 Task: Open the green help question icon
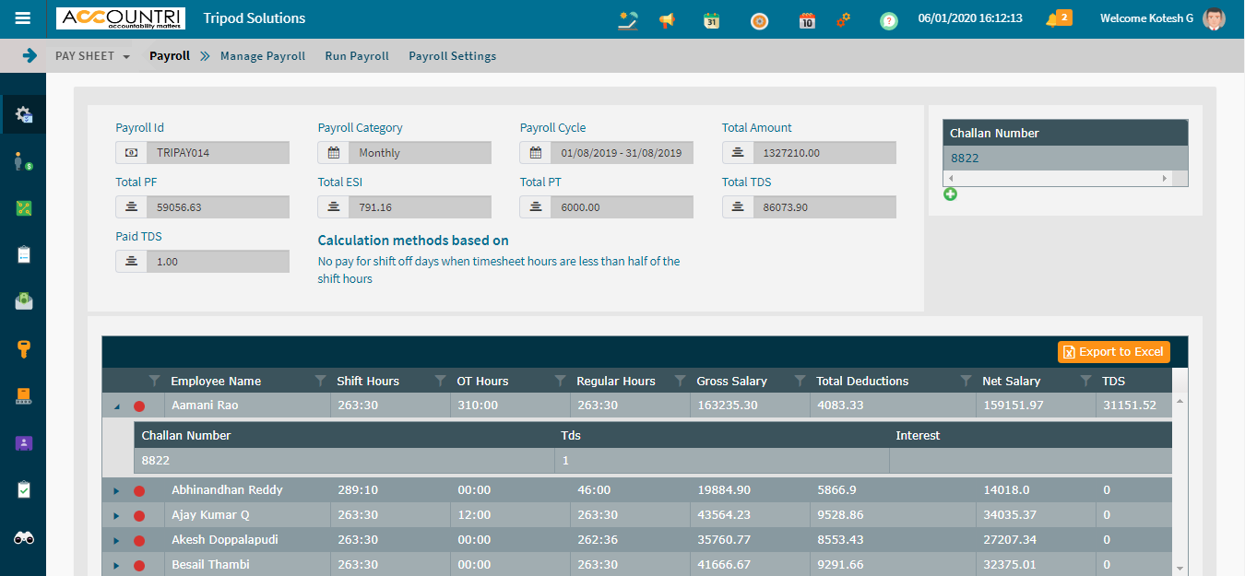889,20
